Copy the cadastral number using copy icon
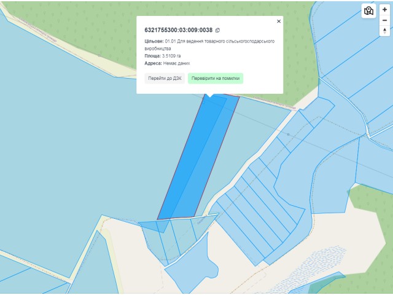Viewport: 393px width, 295px height. 217,30
